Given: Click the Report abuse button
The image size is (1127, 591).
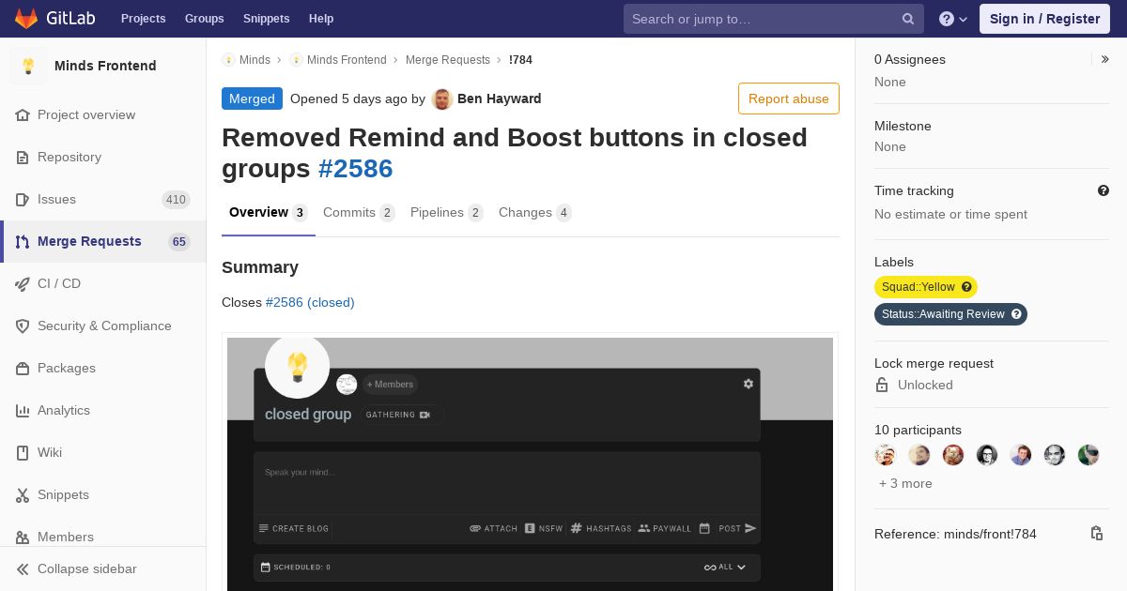Looking at the screenshot, I should [x=789, y=98].
